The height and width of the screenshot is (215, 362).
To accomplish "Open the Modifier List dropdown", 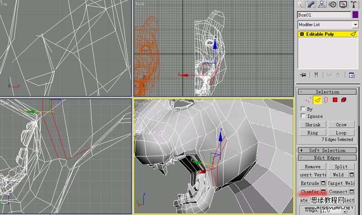I will (328, 25).
